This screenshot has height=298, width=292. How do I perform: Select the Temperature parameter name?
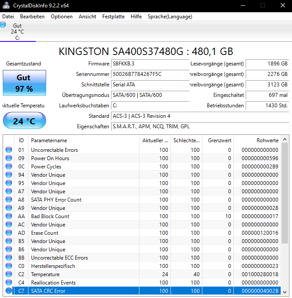45,274
